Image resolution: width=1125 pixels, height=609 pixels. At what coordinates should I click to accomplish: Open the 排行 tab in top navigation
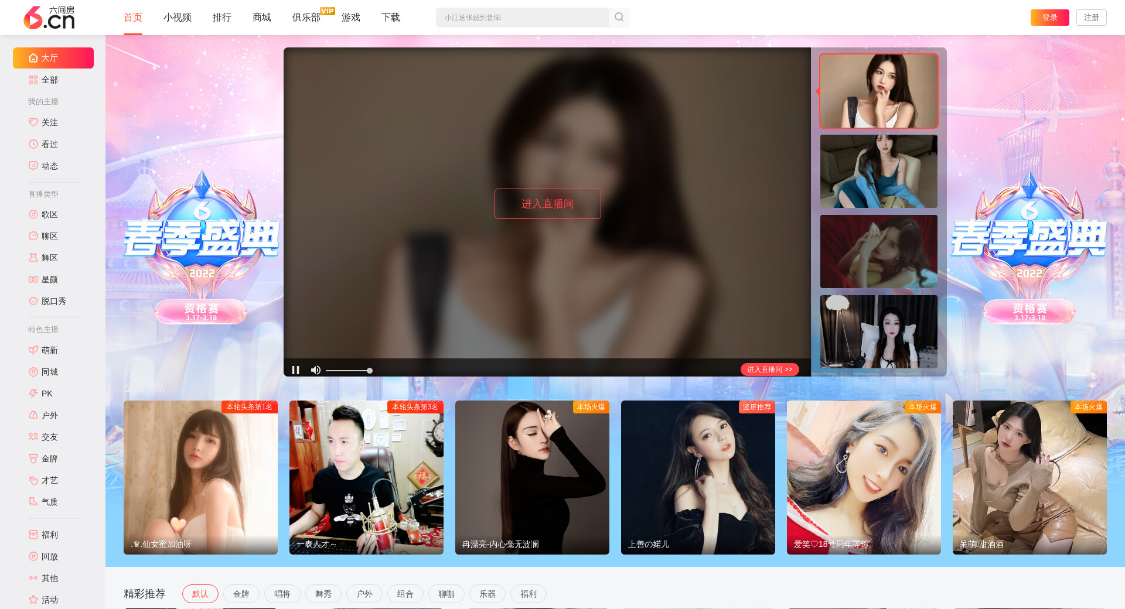click(221, 18)
